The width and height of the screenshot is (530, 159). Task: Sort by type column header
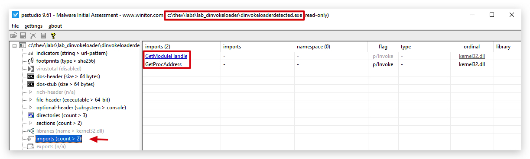click(424, 47)
